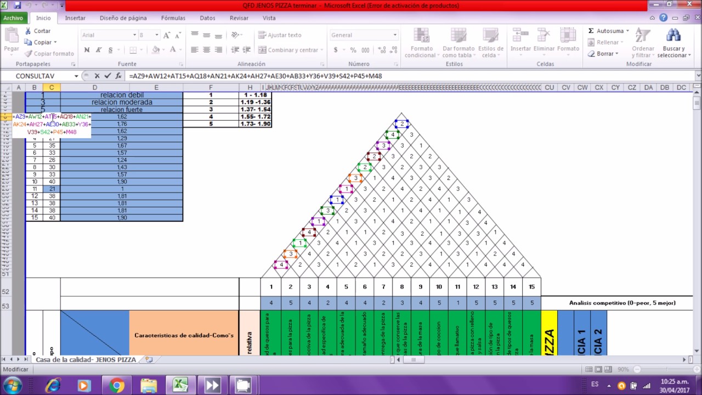This screenshot has width=702, height=395.
Task: Toggle italic K formatting
Action: click(x=98, y=50)
